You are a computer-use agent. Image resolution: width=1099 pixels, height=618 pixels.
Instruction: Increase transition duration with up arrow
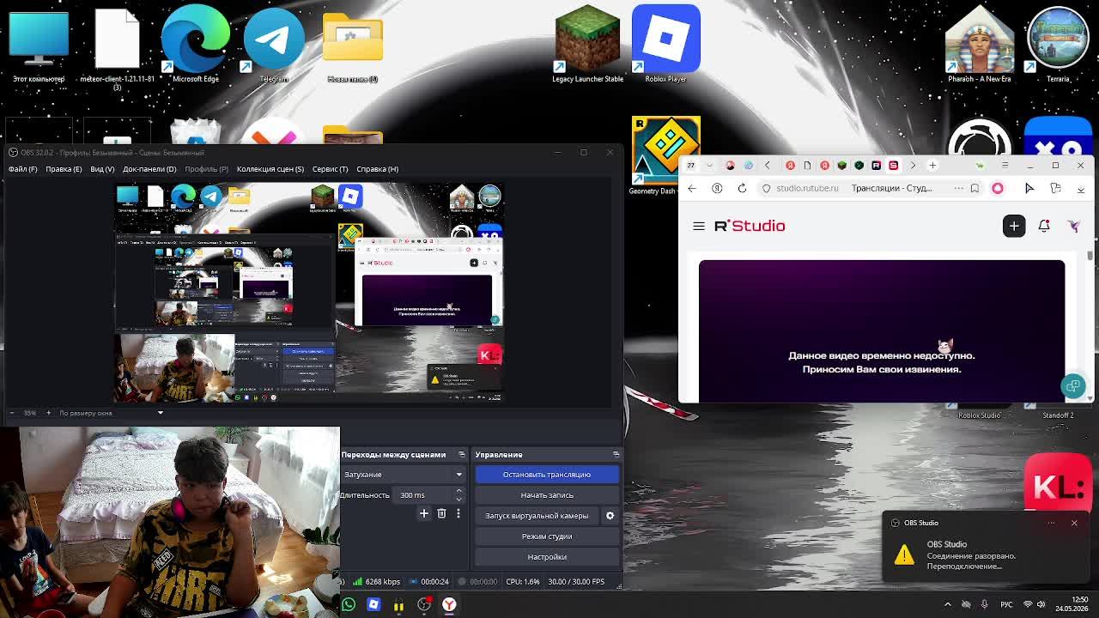pos(458,491)
